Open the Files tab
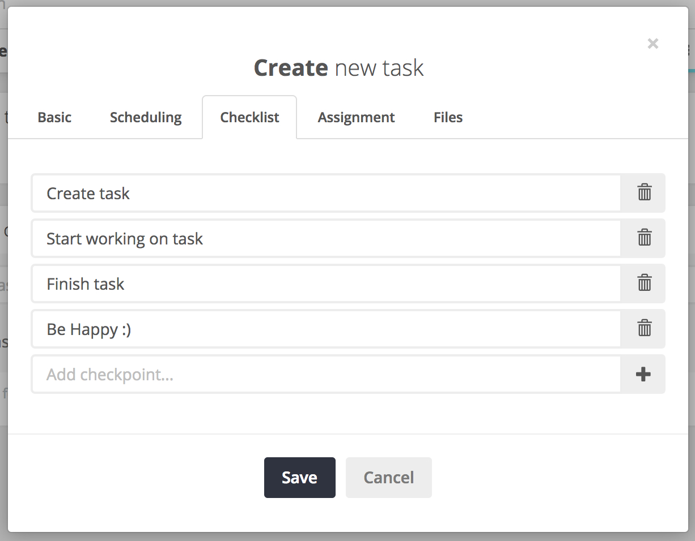The width and height of the screenshot is (695, 541). point(448,117)
